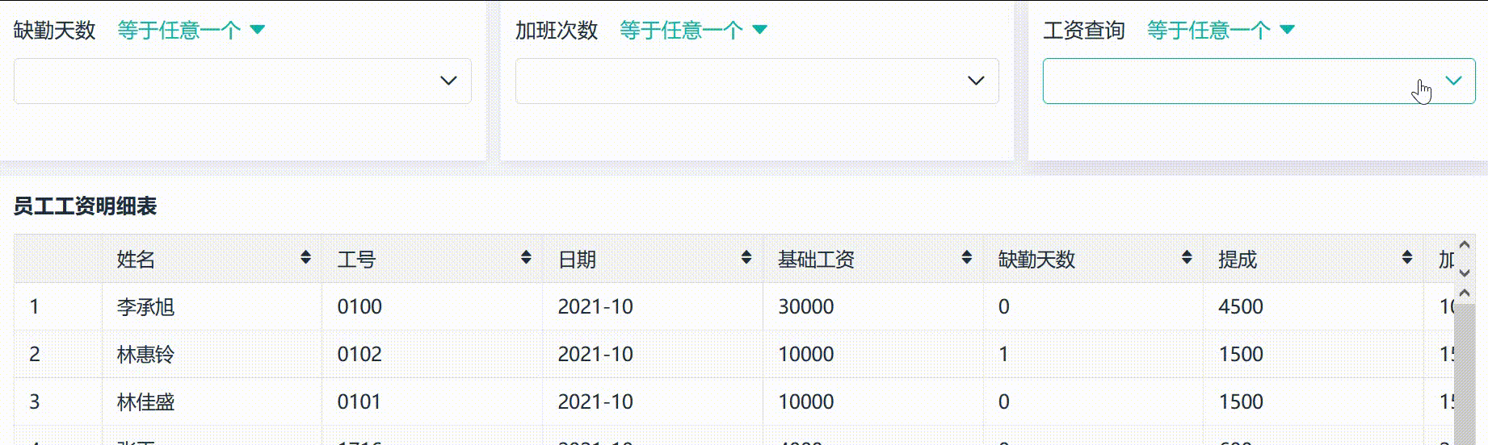The width and height of the screenshot is (1488, 445).
Task: Click sort icon for 日期 column
Action: tap(746, 257)
